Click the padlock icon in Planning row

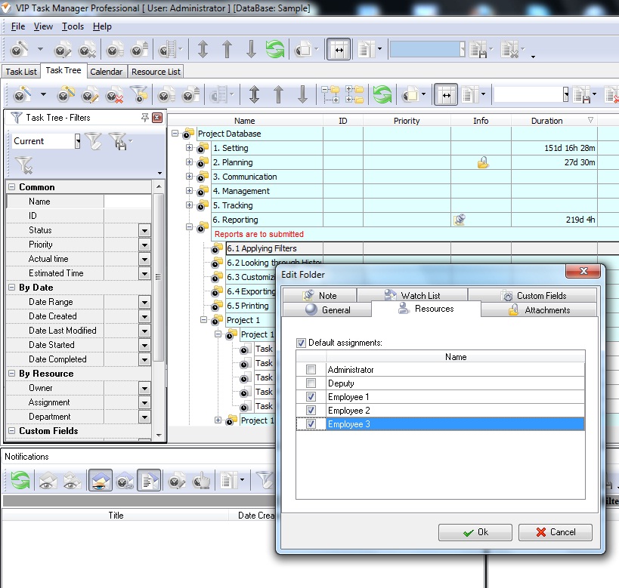[482, 162]
